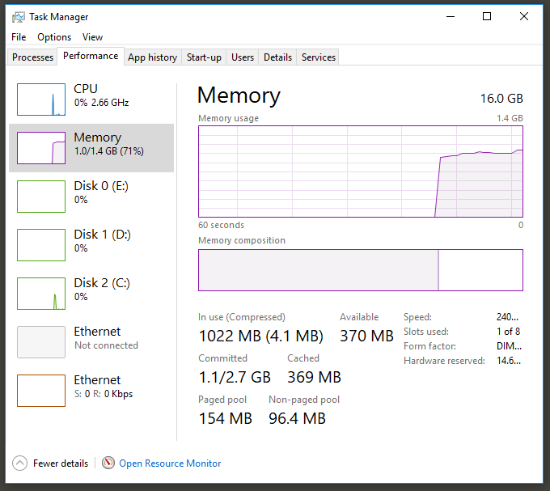
Task: Click the Hardware reserved label
Action: 444,361
